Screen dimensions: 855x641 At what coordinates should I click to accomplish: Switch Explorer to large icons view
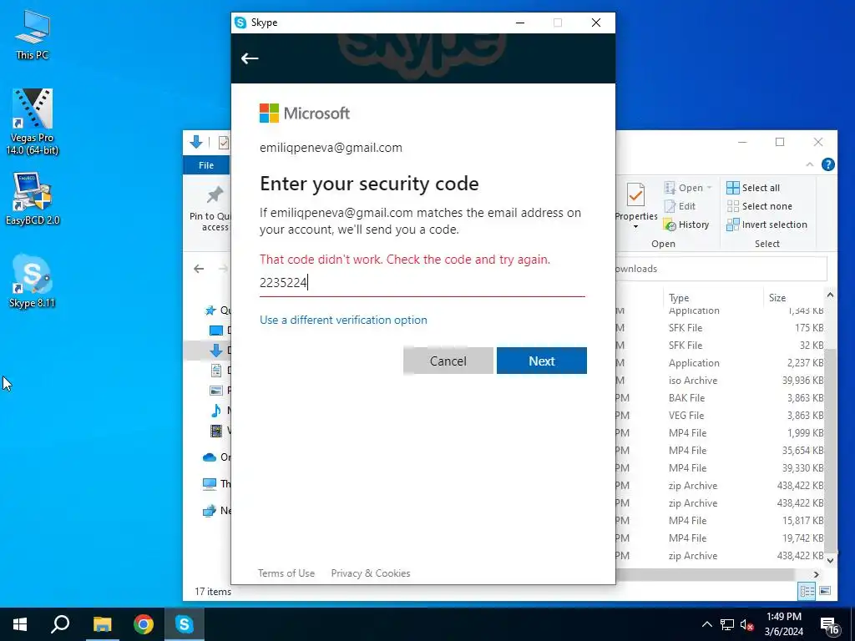(x=825, y=592)
